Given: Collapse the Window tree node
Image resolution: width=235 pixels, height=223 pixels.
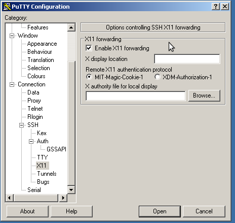Looking at the screenshot, I should (12, 36).
